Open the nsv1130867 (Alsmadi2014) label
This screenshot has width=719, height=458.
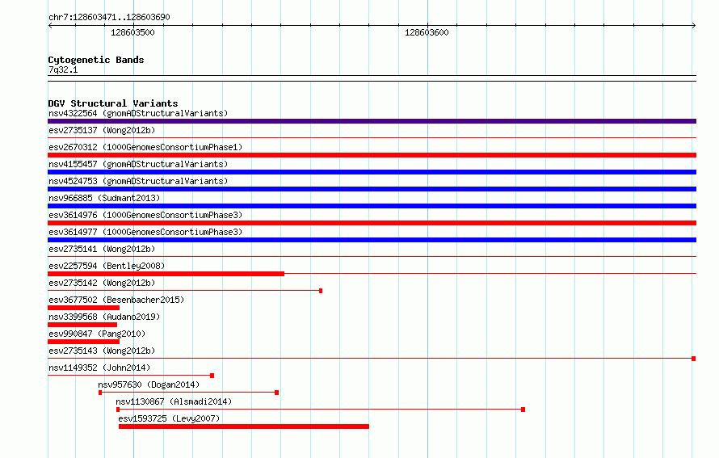click(174, 401)
